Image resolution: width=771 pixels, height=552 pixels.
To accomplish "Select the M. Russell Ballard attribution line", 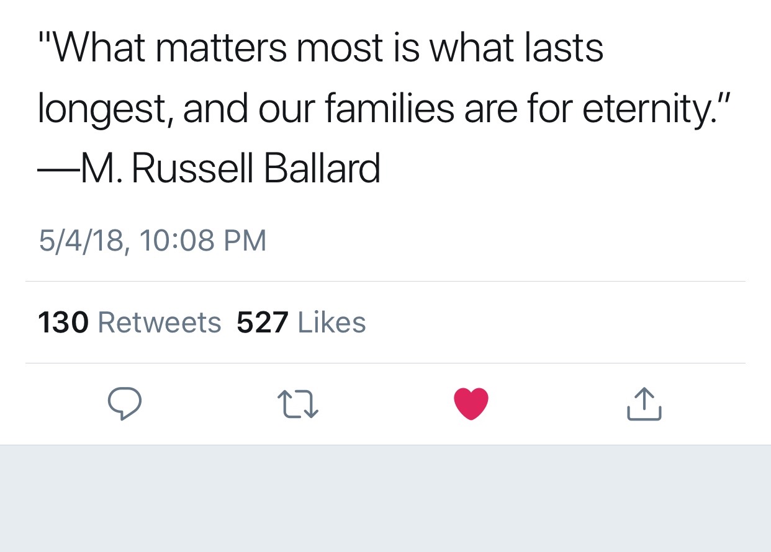I will [209, 169].
